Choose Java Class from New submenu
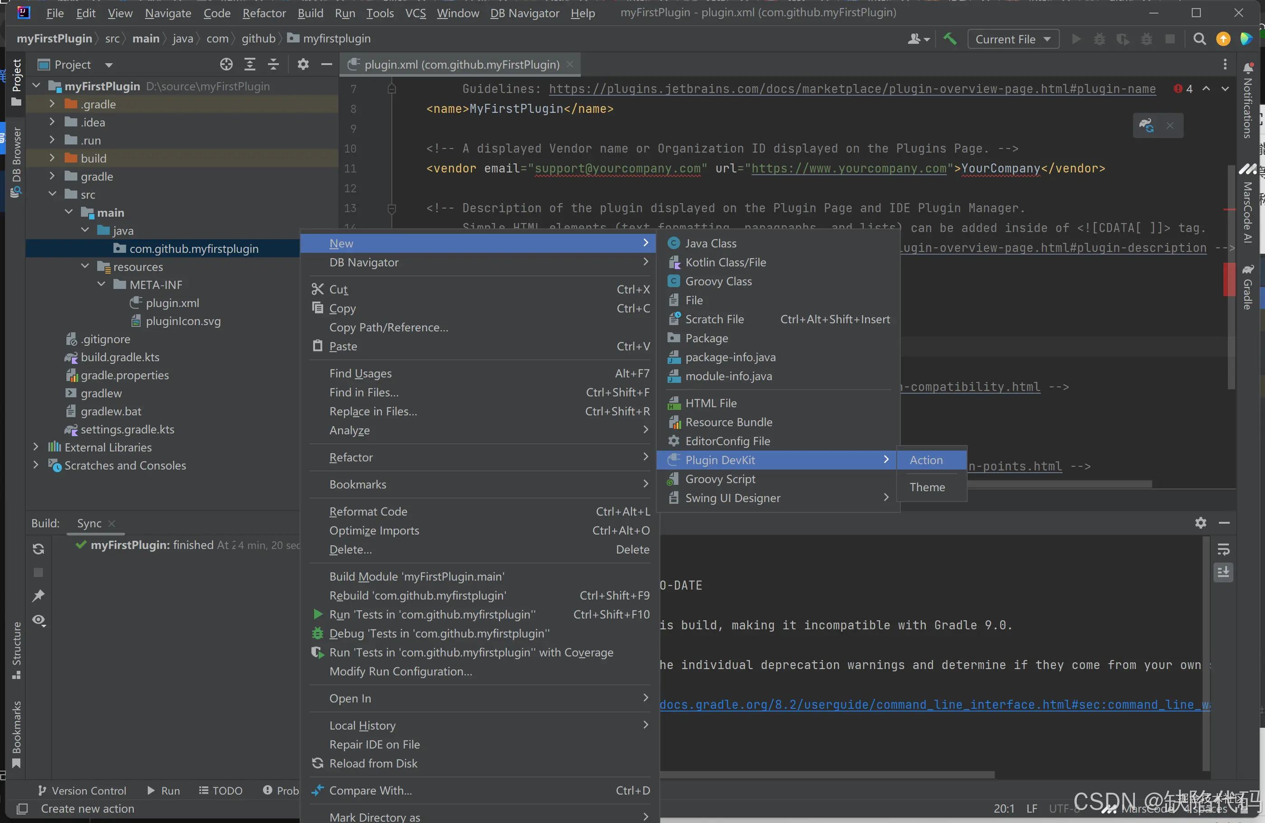The width and height of the screenshot is (1265, 823). (x=778, y=243)
